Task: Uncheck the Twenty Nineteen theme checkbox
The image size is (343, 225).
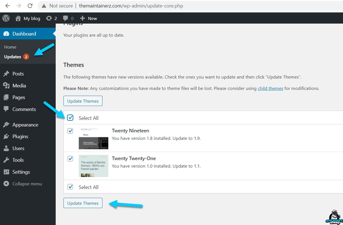Action: click(70, 131)
